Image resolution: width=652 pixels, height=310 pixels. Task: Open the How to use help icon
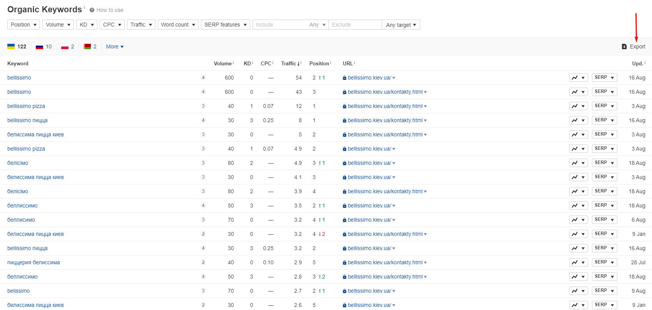tap(92, 10)
